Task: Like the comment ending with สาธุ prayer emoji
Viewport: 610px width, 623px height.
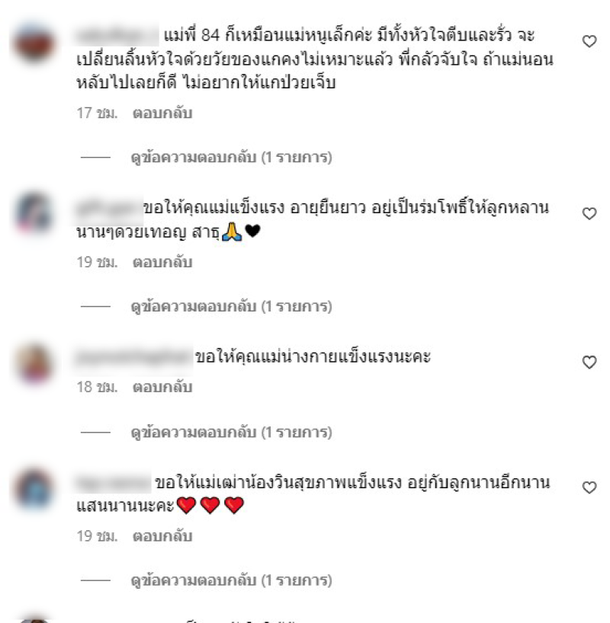Action: (x=589, y=213)
